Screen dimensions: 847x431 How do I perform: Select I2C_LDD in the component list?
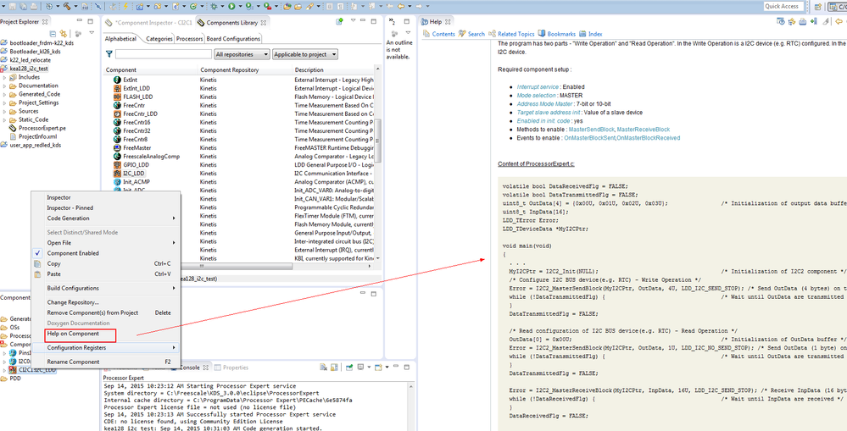pyautogui.click(x=133, y=173)
